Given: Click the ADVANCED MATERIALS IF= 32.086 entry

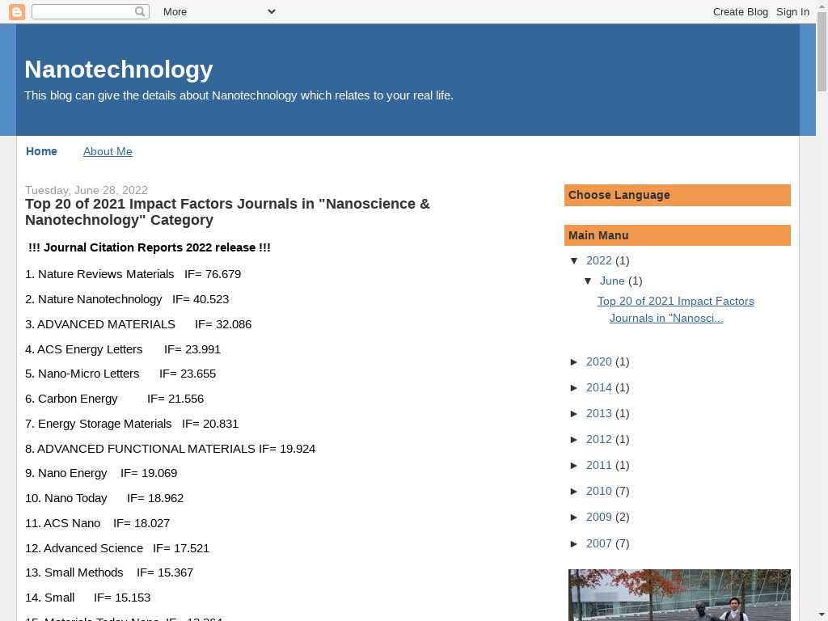Looking at the screenshot, I should tap(138, 324).
